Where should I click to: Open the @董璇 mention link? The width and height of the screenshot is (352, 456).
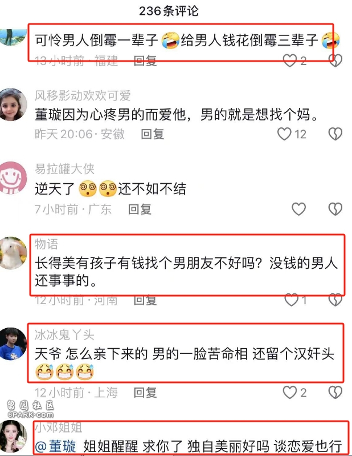(x=55, y=446)
